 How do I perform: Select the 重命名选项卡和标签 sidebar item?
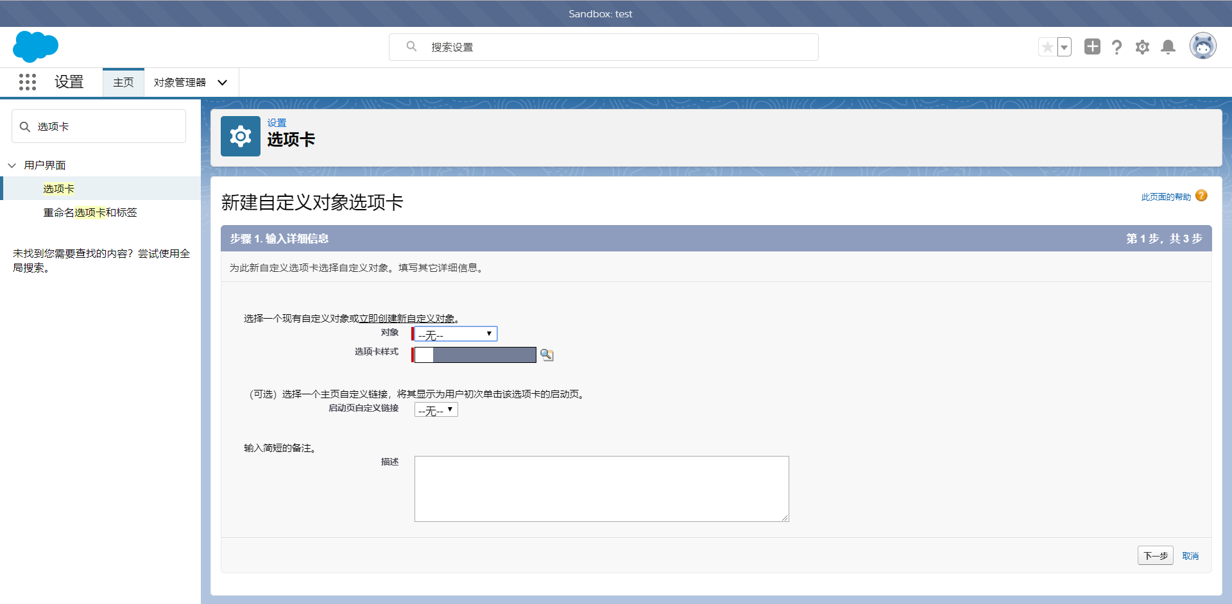[x=90, y=212]
